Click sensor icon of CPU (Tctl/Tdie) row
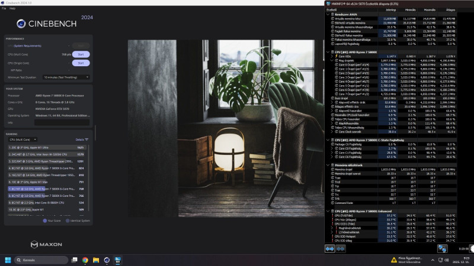Screen dimensions: 474x266 point(333,216)
